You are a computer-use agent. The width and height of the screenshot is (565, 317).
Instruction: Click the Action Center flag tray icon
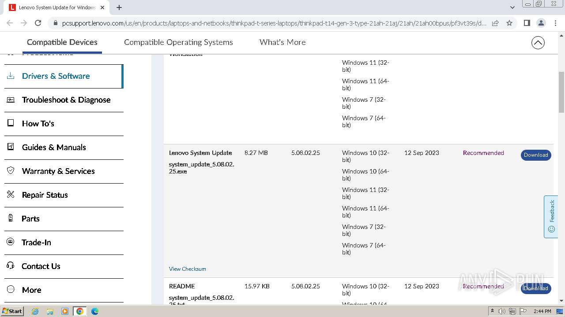pos(523,311)
